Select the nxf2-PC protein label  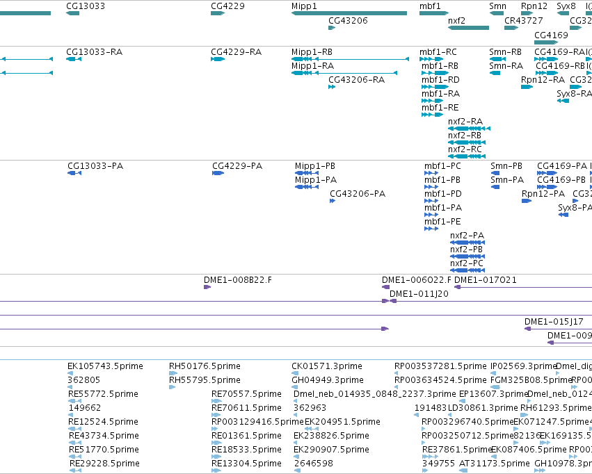coord(467,263)
